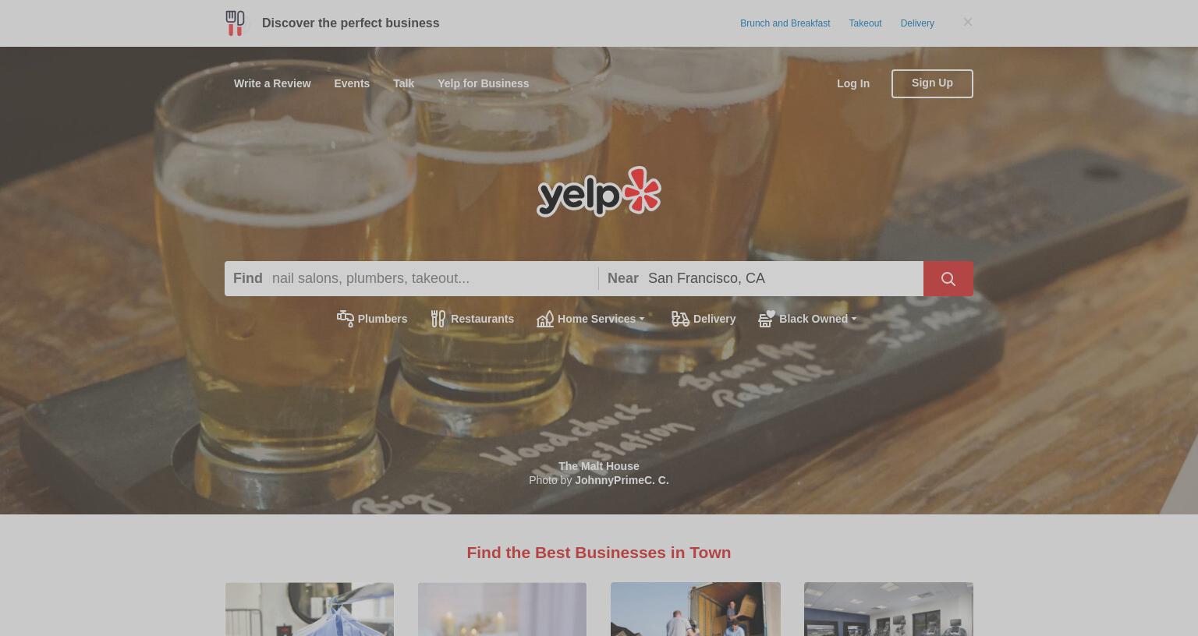This screenshot has width=1198, height=636.
Task: Click the Black Owned storefront icon
Action: point(767,318)
